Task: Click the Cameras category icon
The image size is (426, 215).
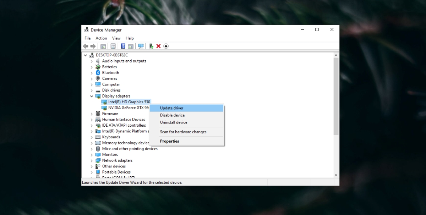Action: tap(98, 78)
